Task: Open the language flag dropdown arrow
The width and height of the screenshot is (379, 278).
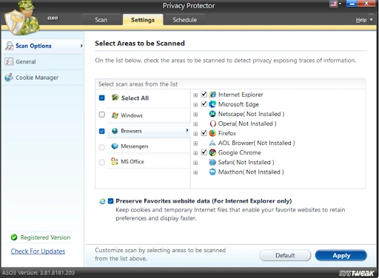Action: point(340,4)
